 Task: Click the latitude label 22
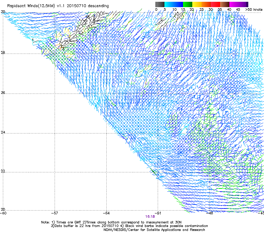3,171
